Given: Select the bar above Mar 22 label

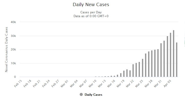Looking at the screenshot, I should tap(133, 70).
